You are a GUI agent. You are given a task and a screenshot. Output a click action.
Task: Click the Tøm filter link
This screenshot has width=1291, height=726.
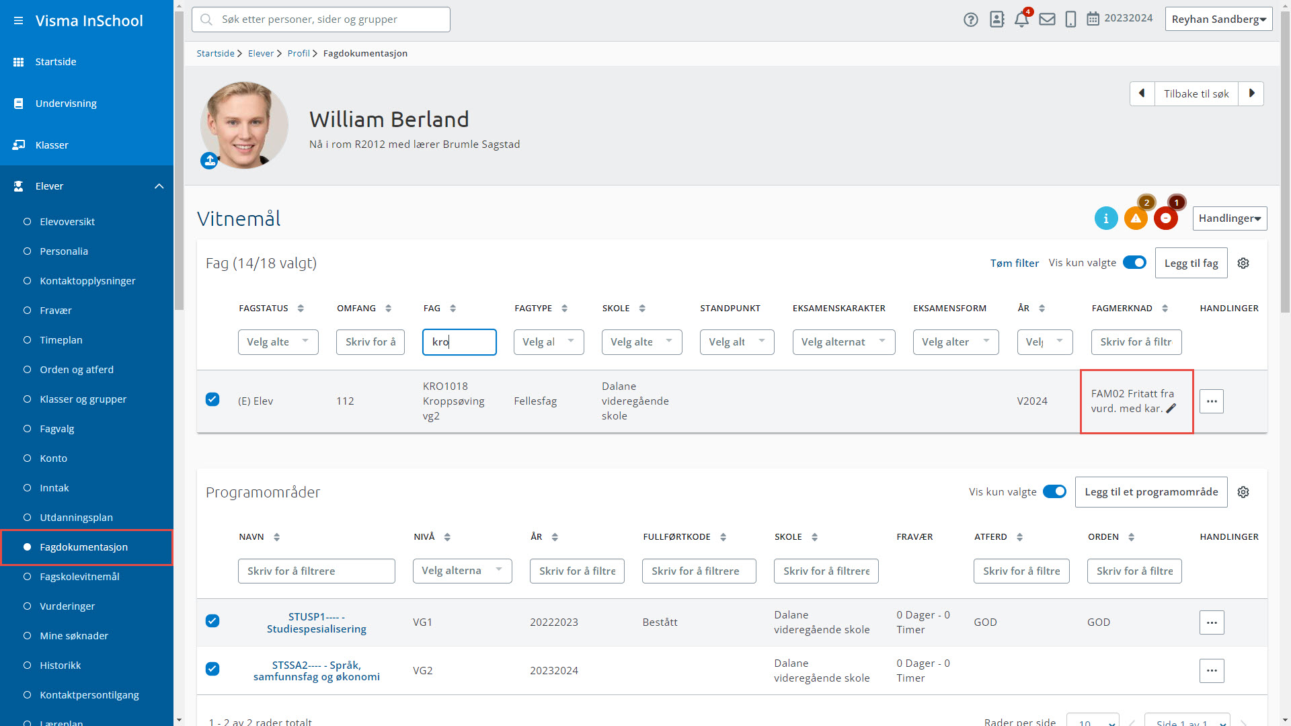point(1014,264)
